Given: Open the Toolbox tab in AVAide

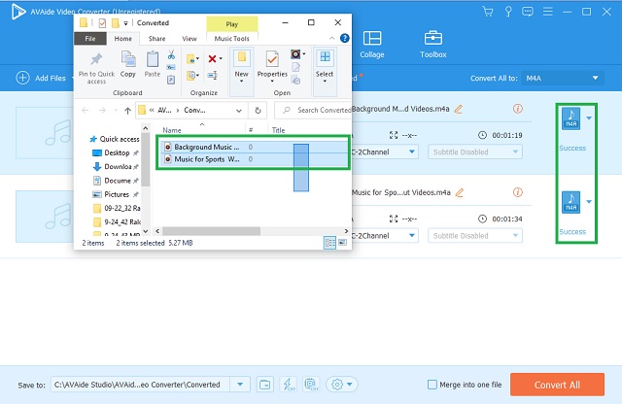Looking at the screenshot, I should (432, 45).
